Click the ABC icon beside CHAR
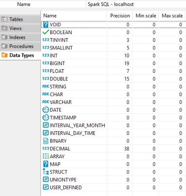 46,94
